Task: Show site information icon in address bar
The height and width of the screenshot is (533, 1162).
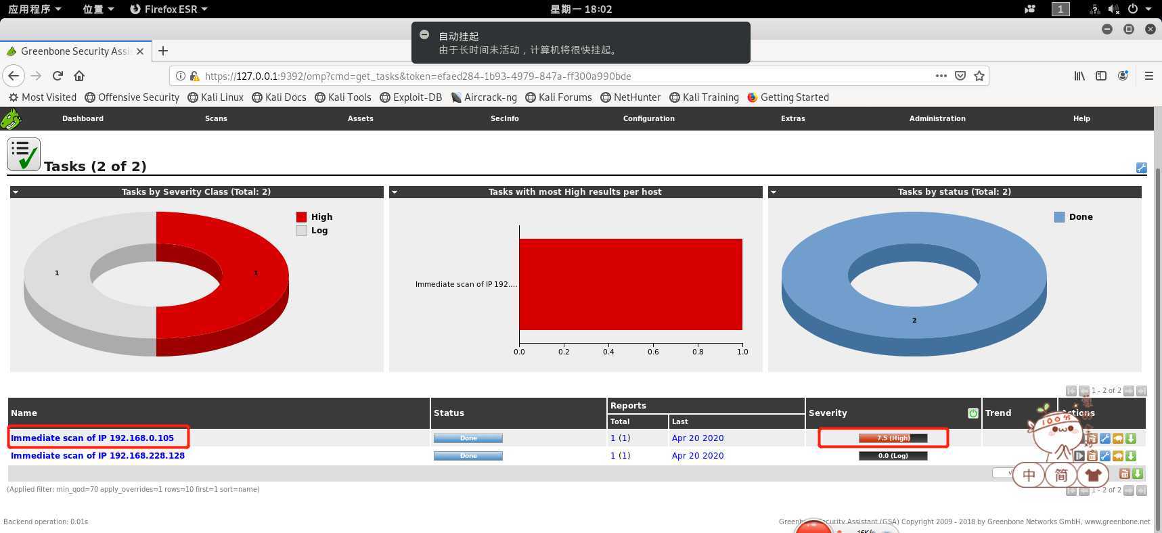Action: [x=181, y=76]
